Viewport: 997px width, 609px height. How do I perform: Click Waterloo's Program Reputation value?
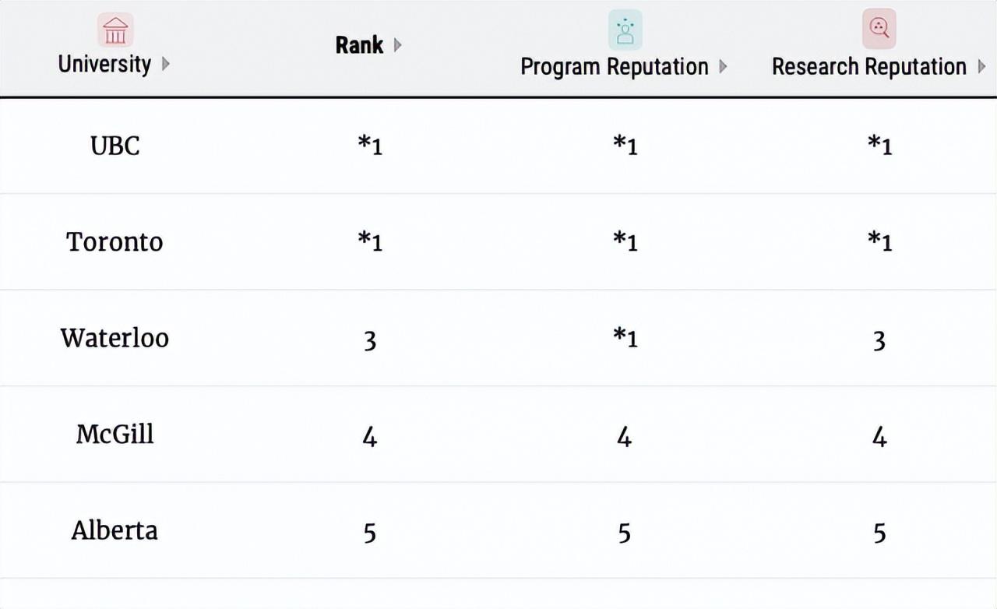(625, 338)
